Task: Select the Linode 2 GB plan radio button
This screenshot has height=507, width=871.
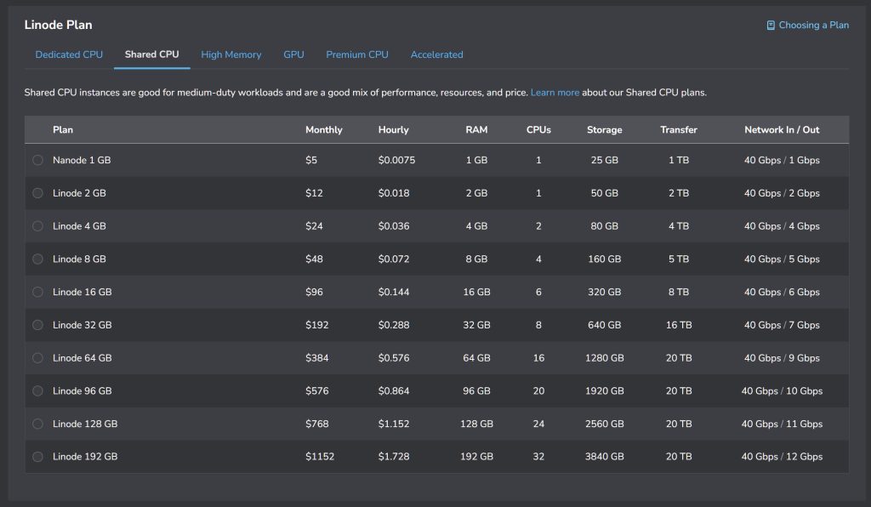Action: (x=37, y=193)
